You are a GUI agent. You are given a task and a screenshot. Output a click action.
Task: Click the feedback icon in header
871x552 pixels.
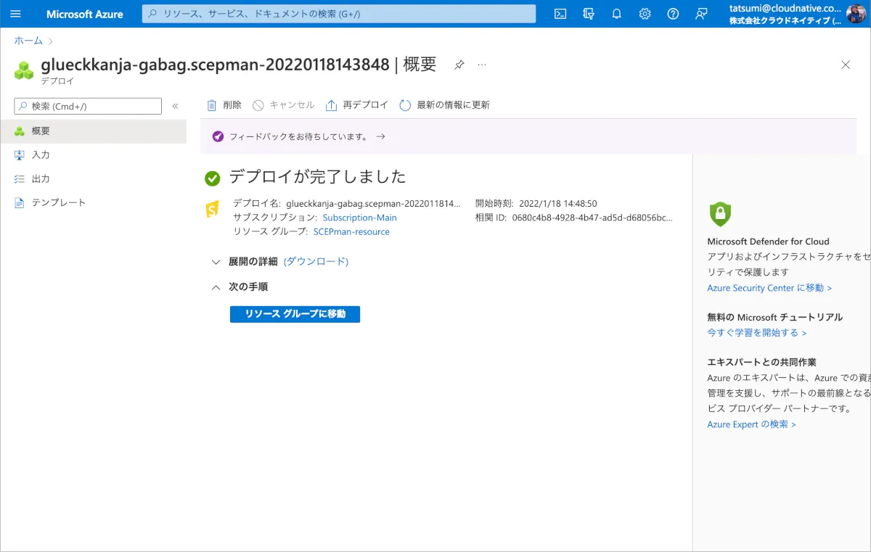click(x=701, y=14)
